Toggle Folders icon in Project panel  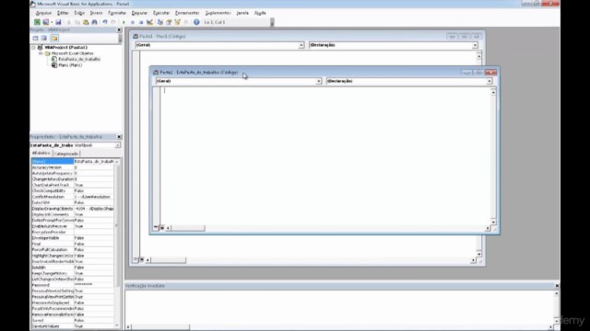point(54,38)
